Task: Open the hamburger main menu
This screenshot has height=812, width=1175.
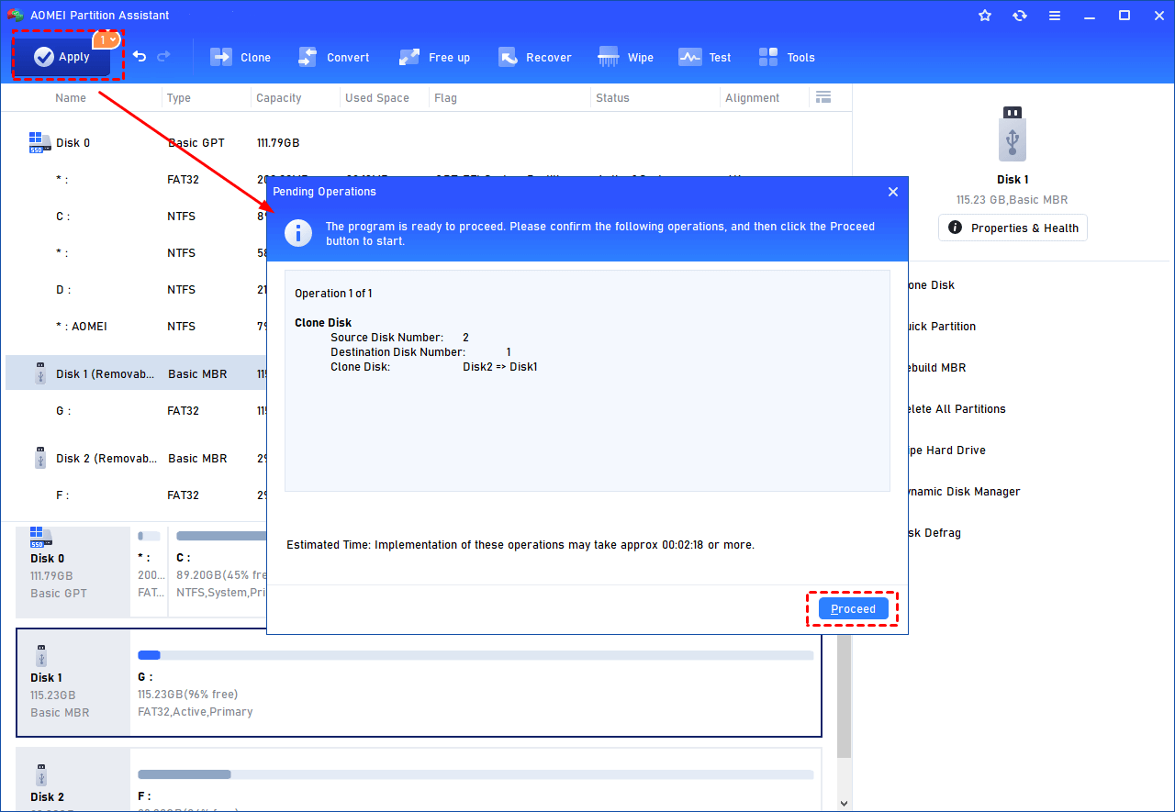Action: 1055,15
